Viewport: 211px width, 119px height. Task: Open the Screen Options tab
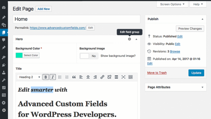tap(172, 4)
